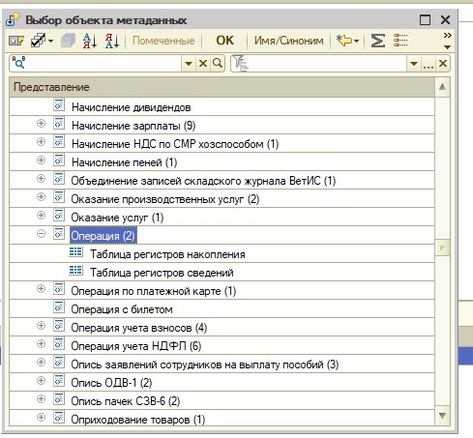Click filter tree icon in filter field

241,63
